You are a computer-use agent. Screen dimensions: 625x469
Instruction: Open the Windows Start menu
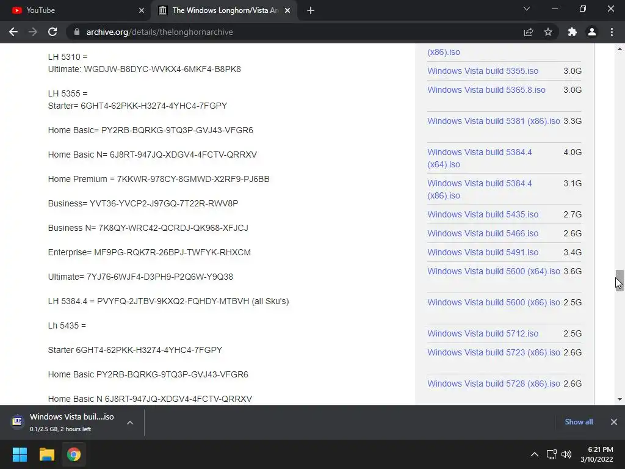(20, 454)
